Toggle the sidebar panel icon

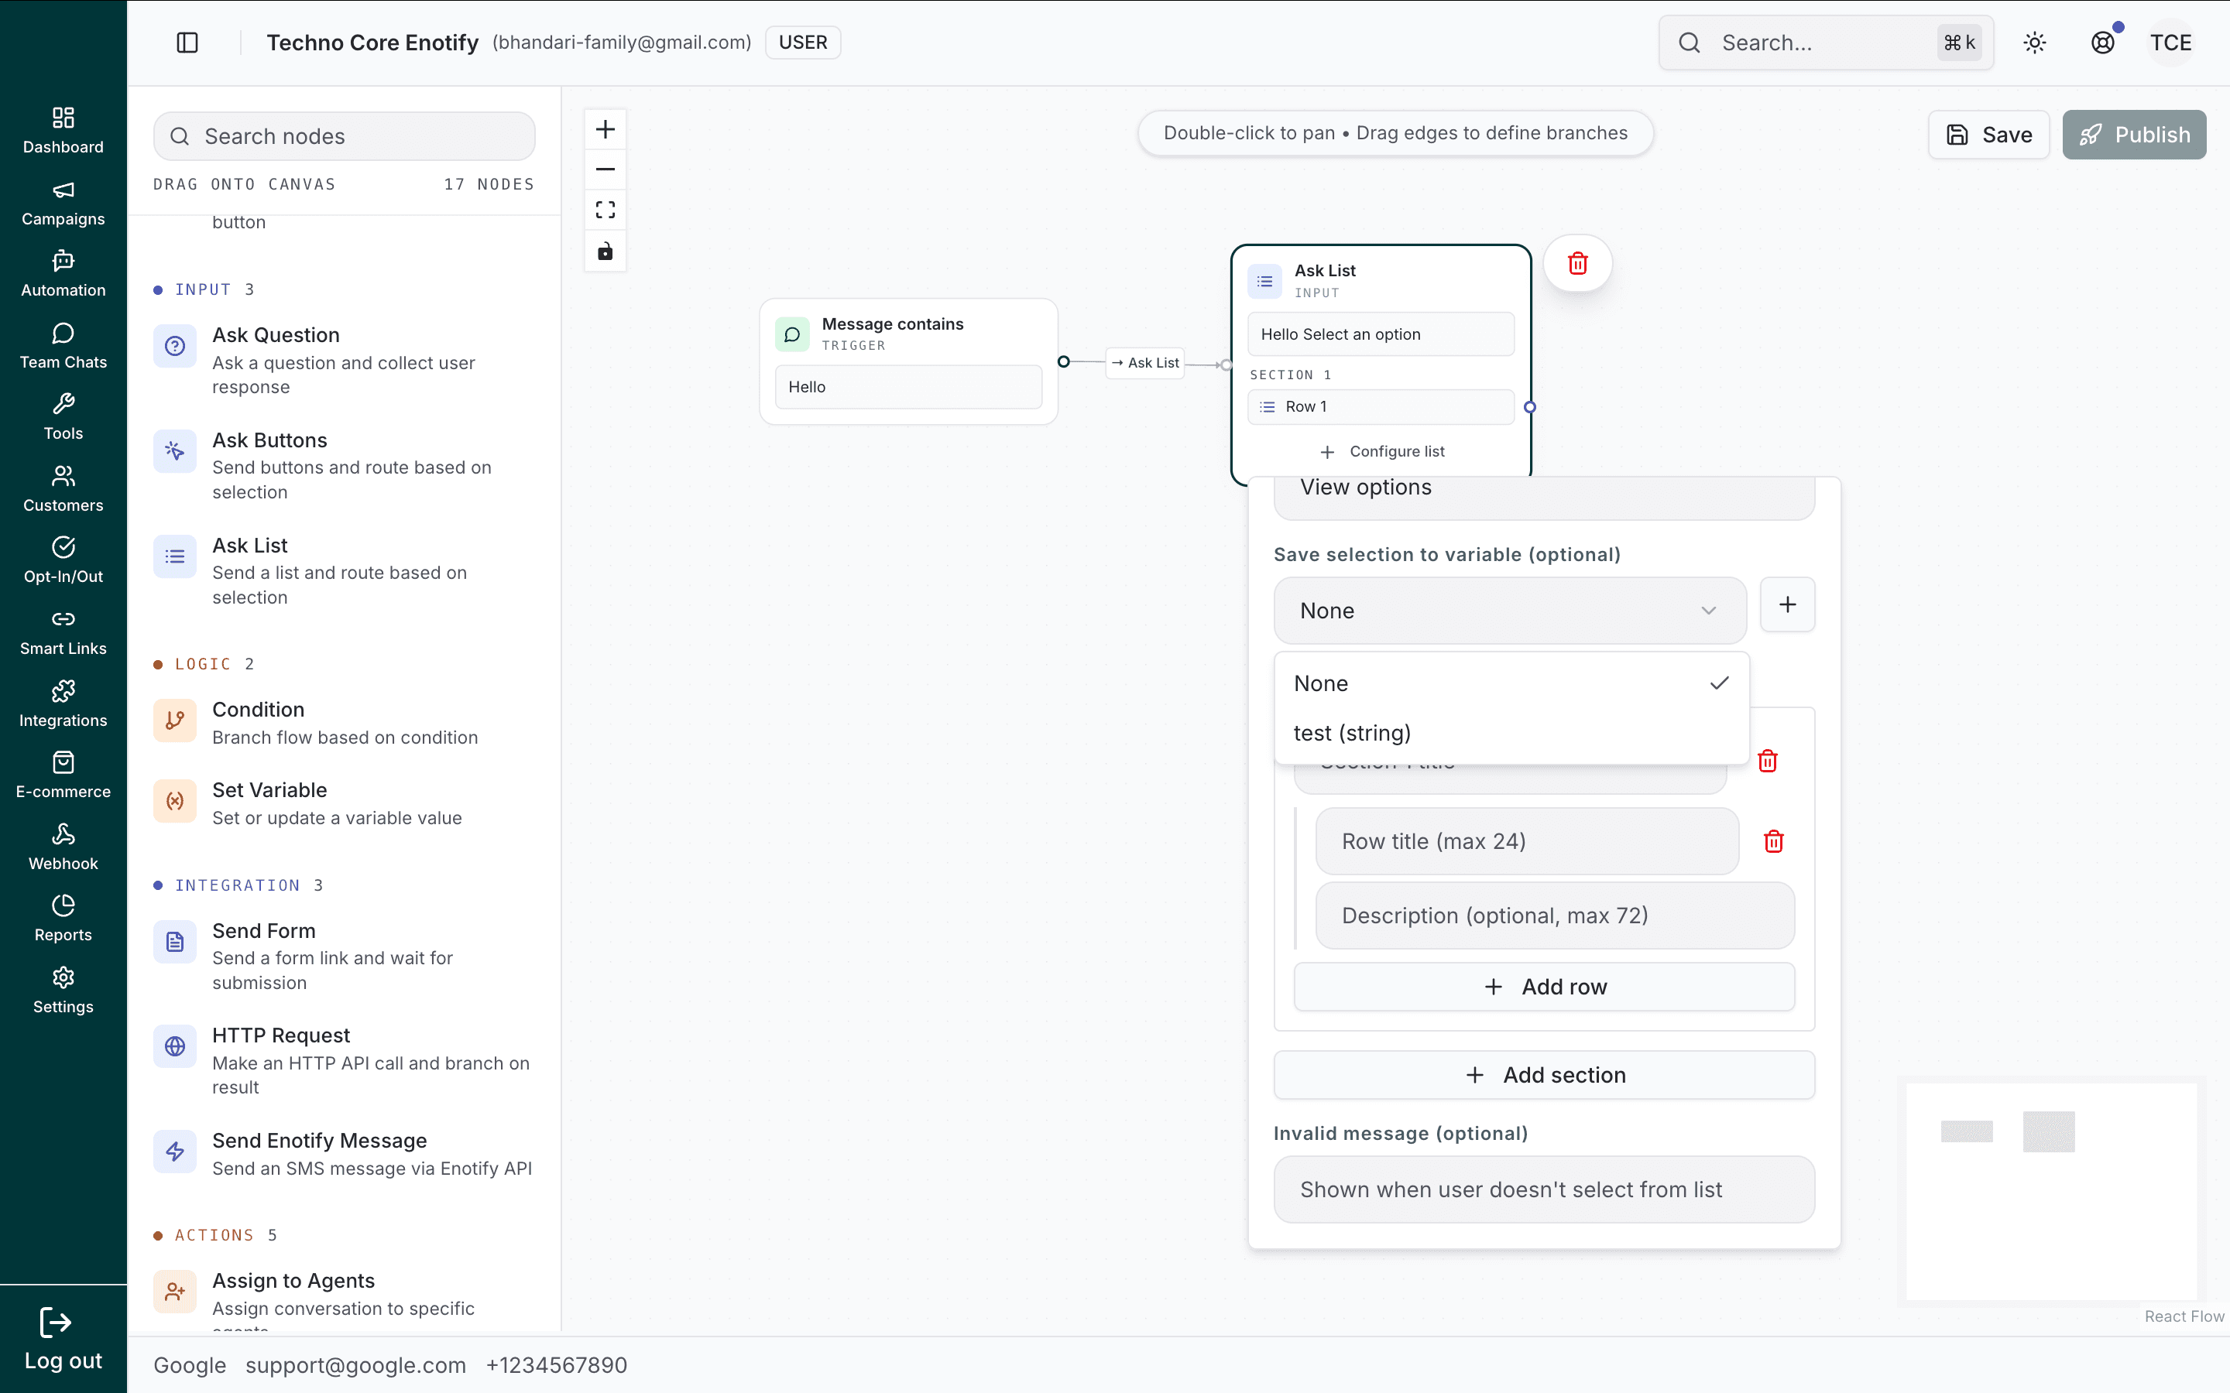tap(187, 43)
